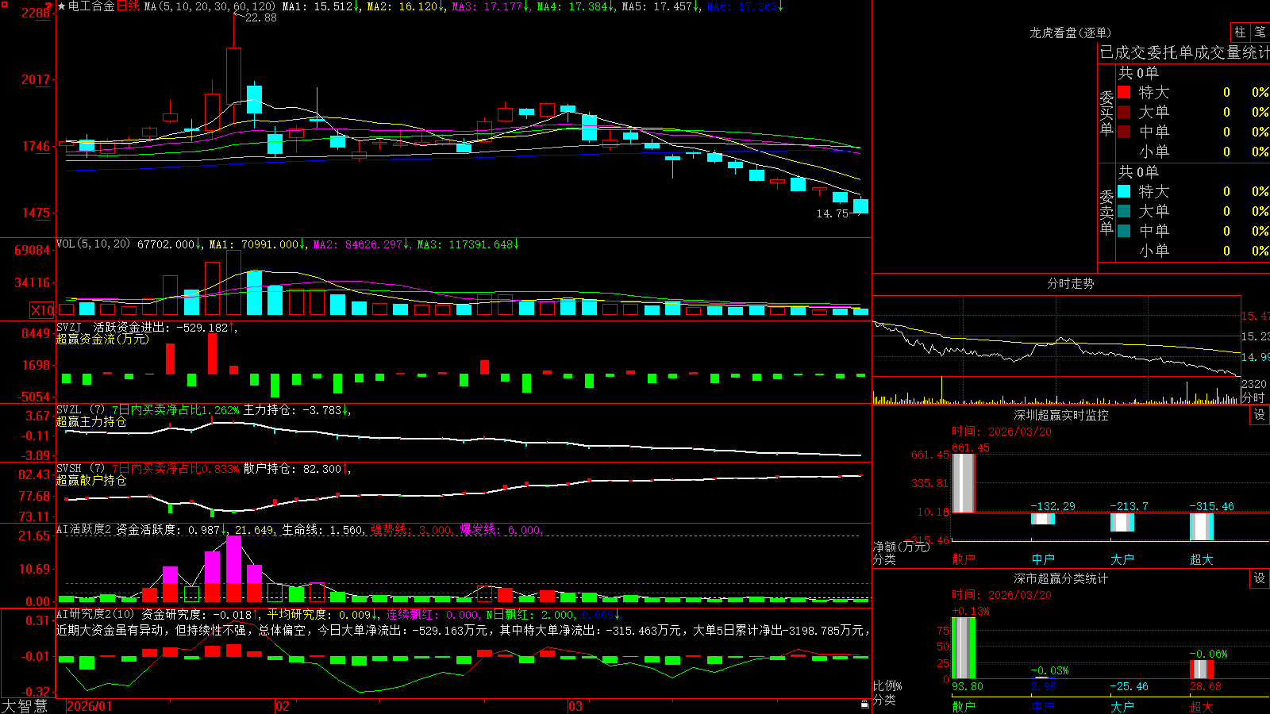Click the yellow MA2: 16.120 value
The image size is (1270, 714).
point(406,6)
